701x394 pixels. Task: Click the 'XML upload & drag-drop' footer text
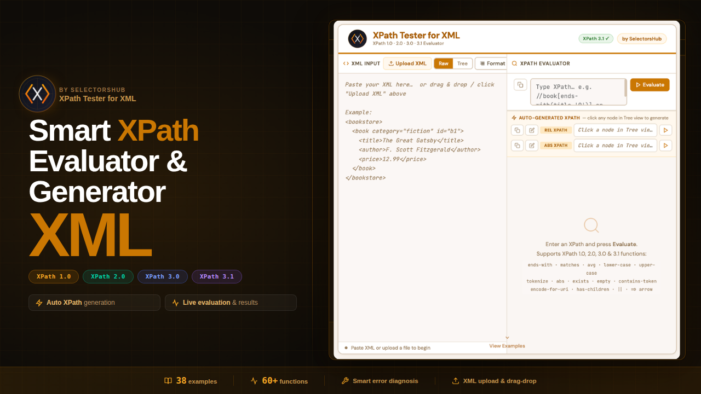pos(499,381)
